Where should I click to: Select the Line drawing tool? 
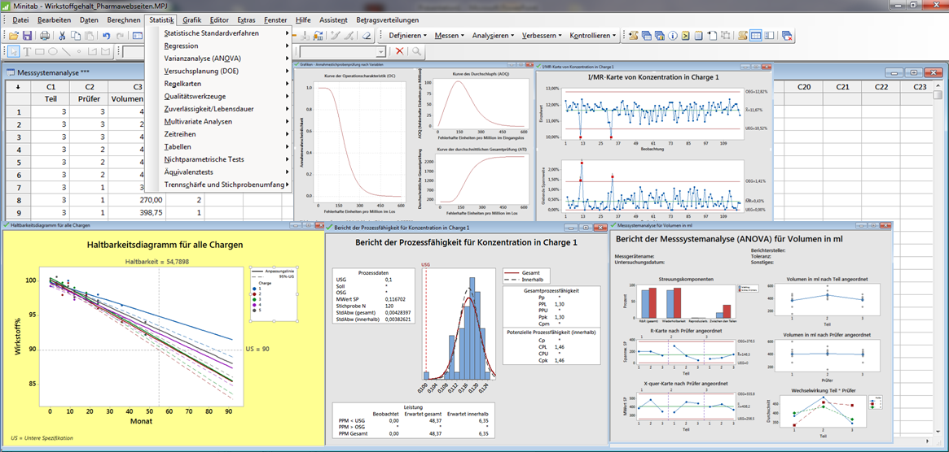pyautogui.click(x=66, y=51)
